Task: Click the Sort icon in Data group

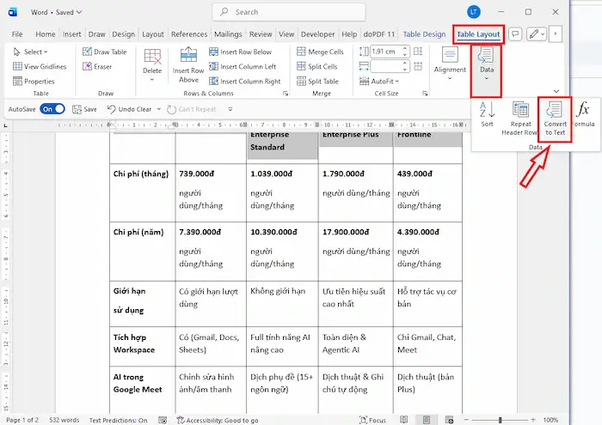Action: [x=487, y=114]
